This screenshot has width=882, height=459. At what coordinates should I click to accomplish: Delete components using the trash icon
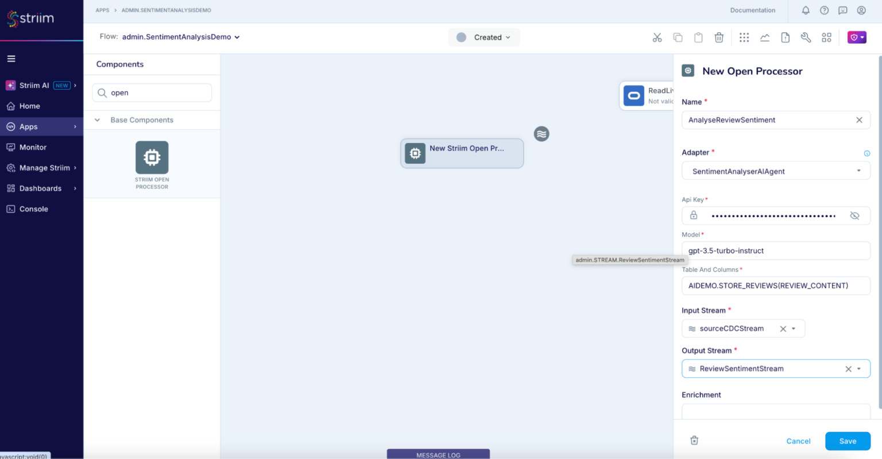pyautogui.click(x=719, y=37)
